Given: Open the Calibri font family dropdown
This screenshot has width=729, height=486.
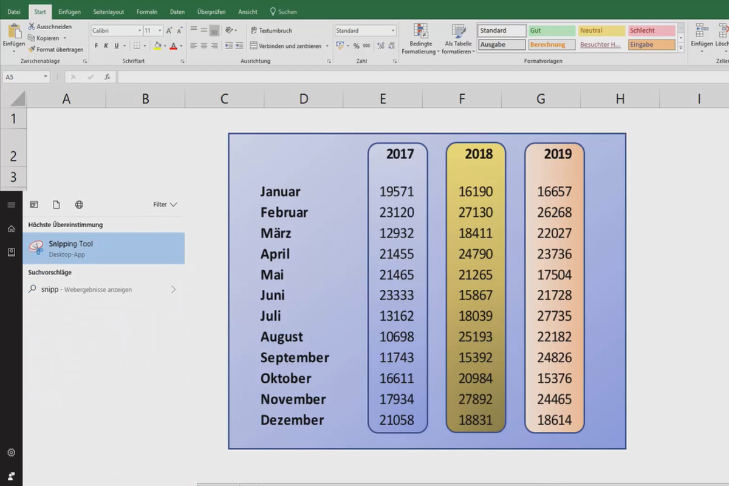Looking at the screenshot, I should pyautogui.click(x=115, y=30).
